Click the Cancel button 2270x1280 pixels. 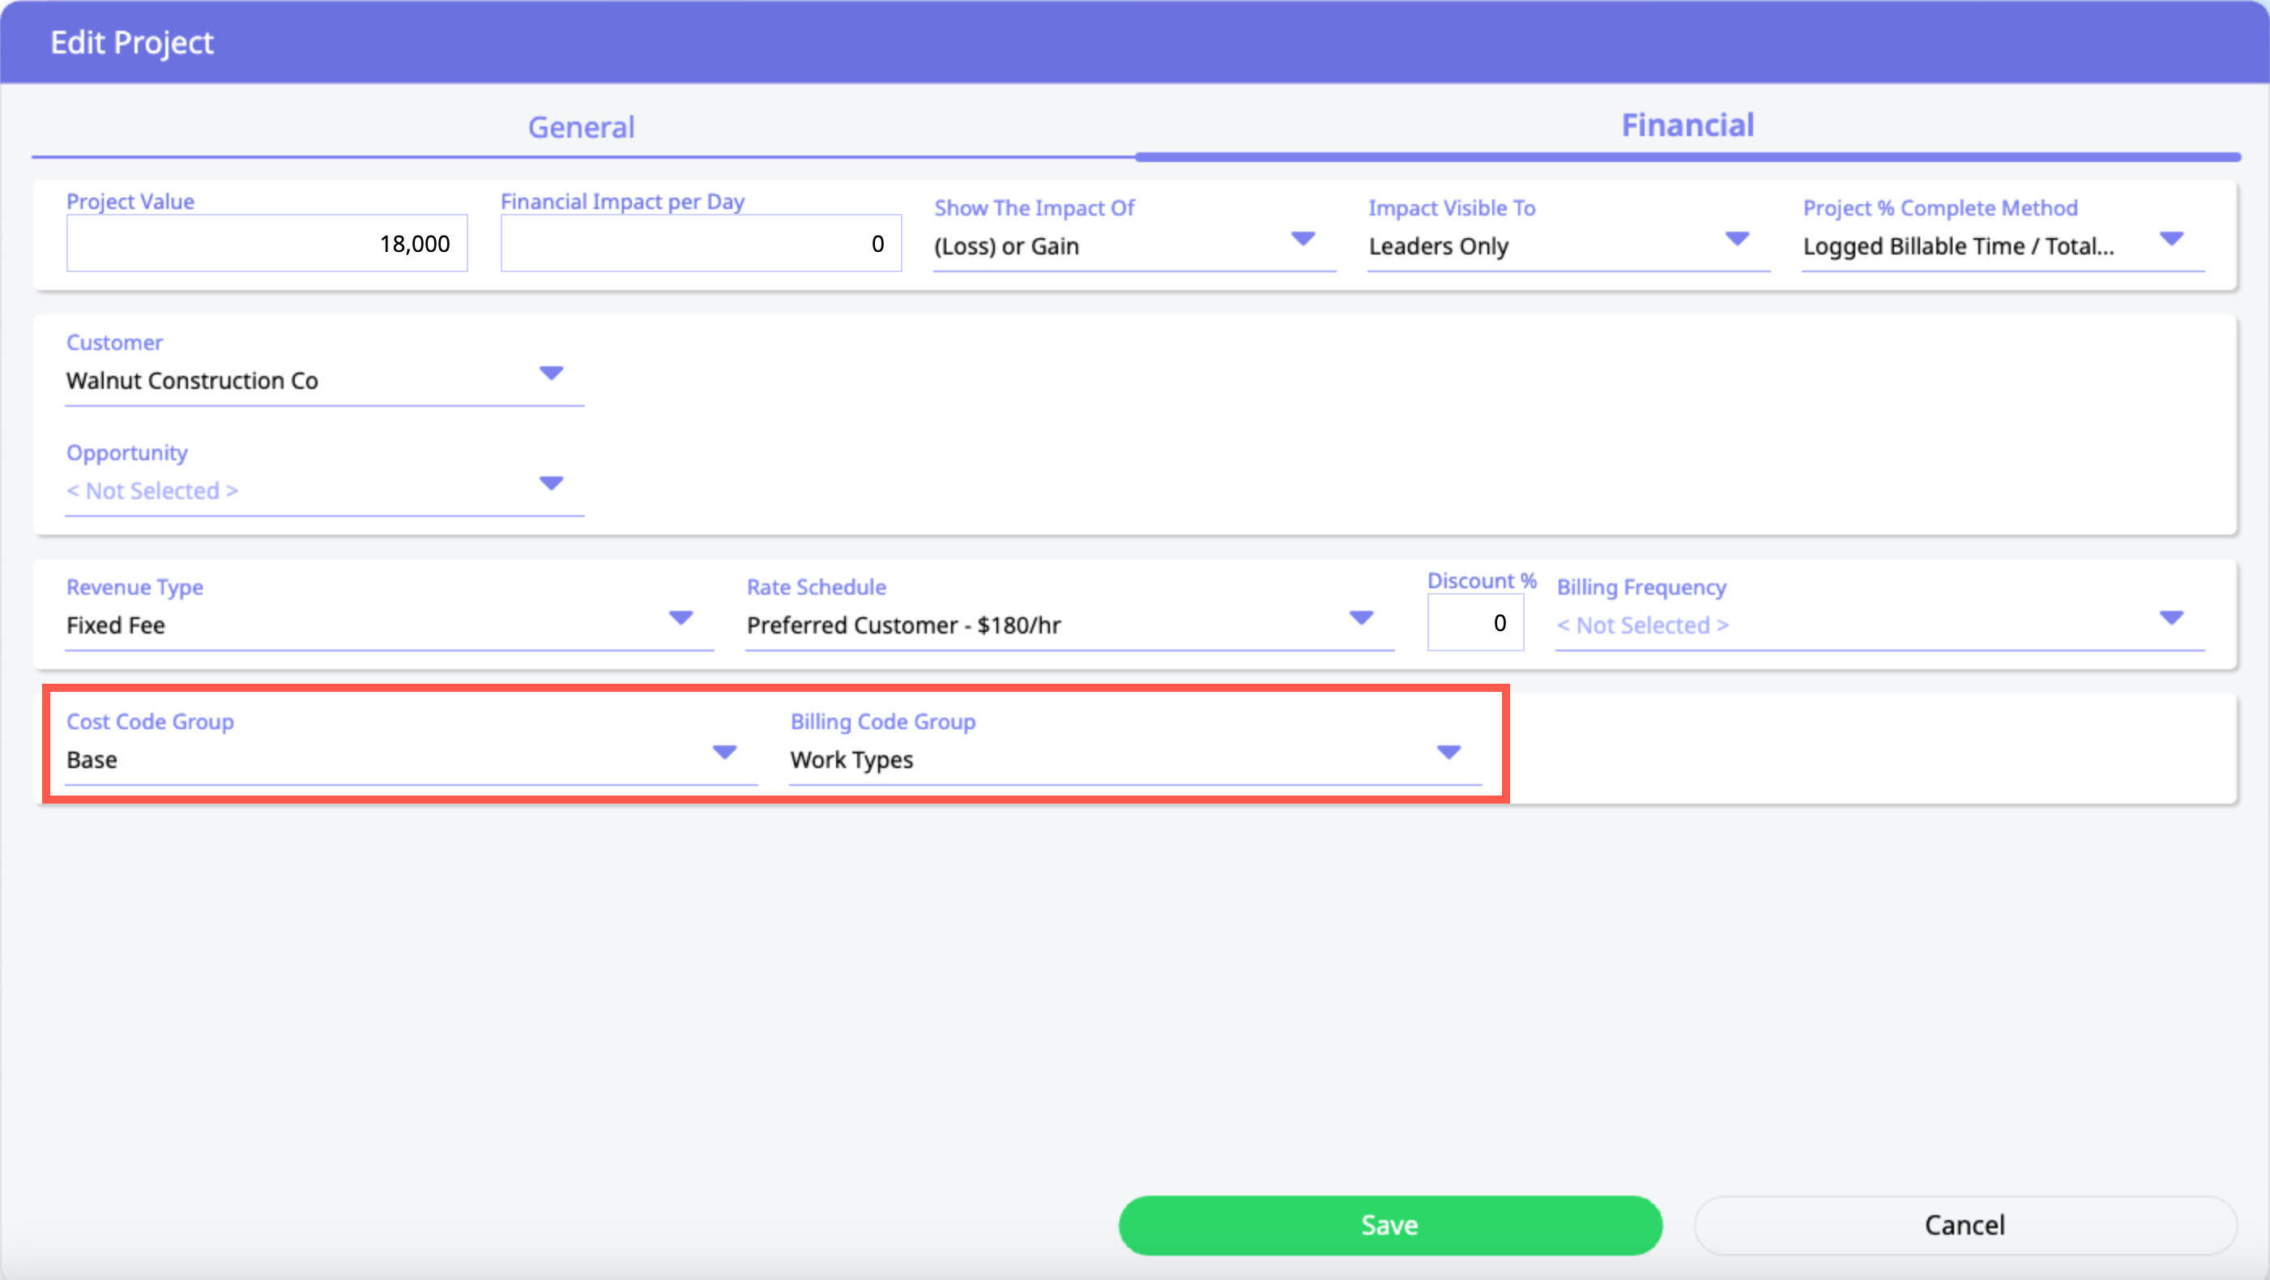click(1965, 1224)
